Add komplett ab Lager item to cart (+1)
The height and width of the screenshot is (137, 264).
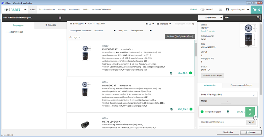[250, 112]
